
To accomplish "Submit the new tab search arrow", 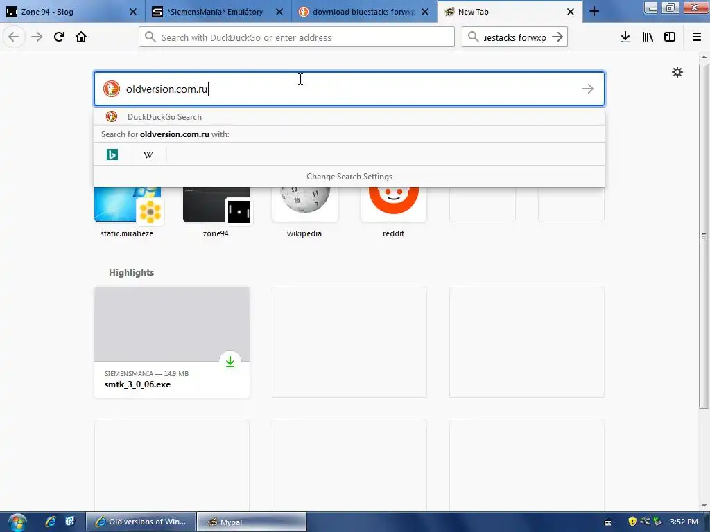I will 588,89.
